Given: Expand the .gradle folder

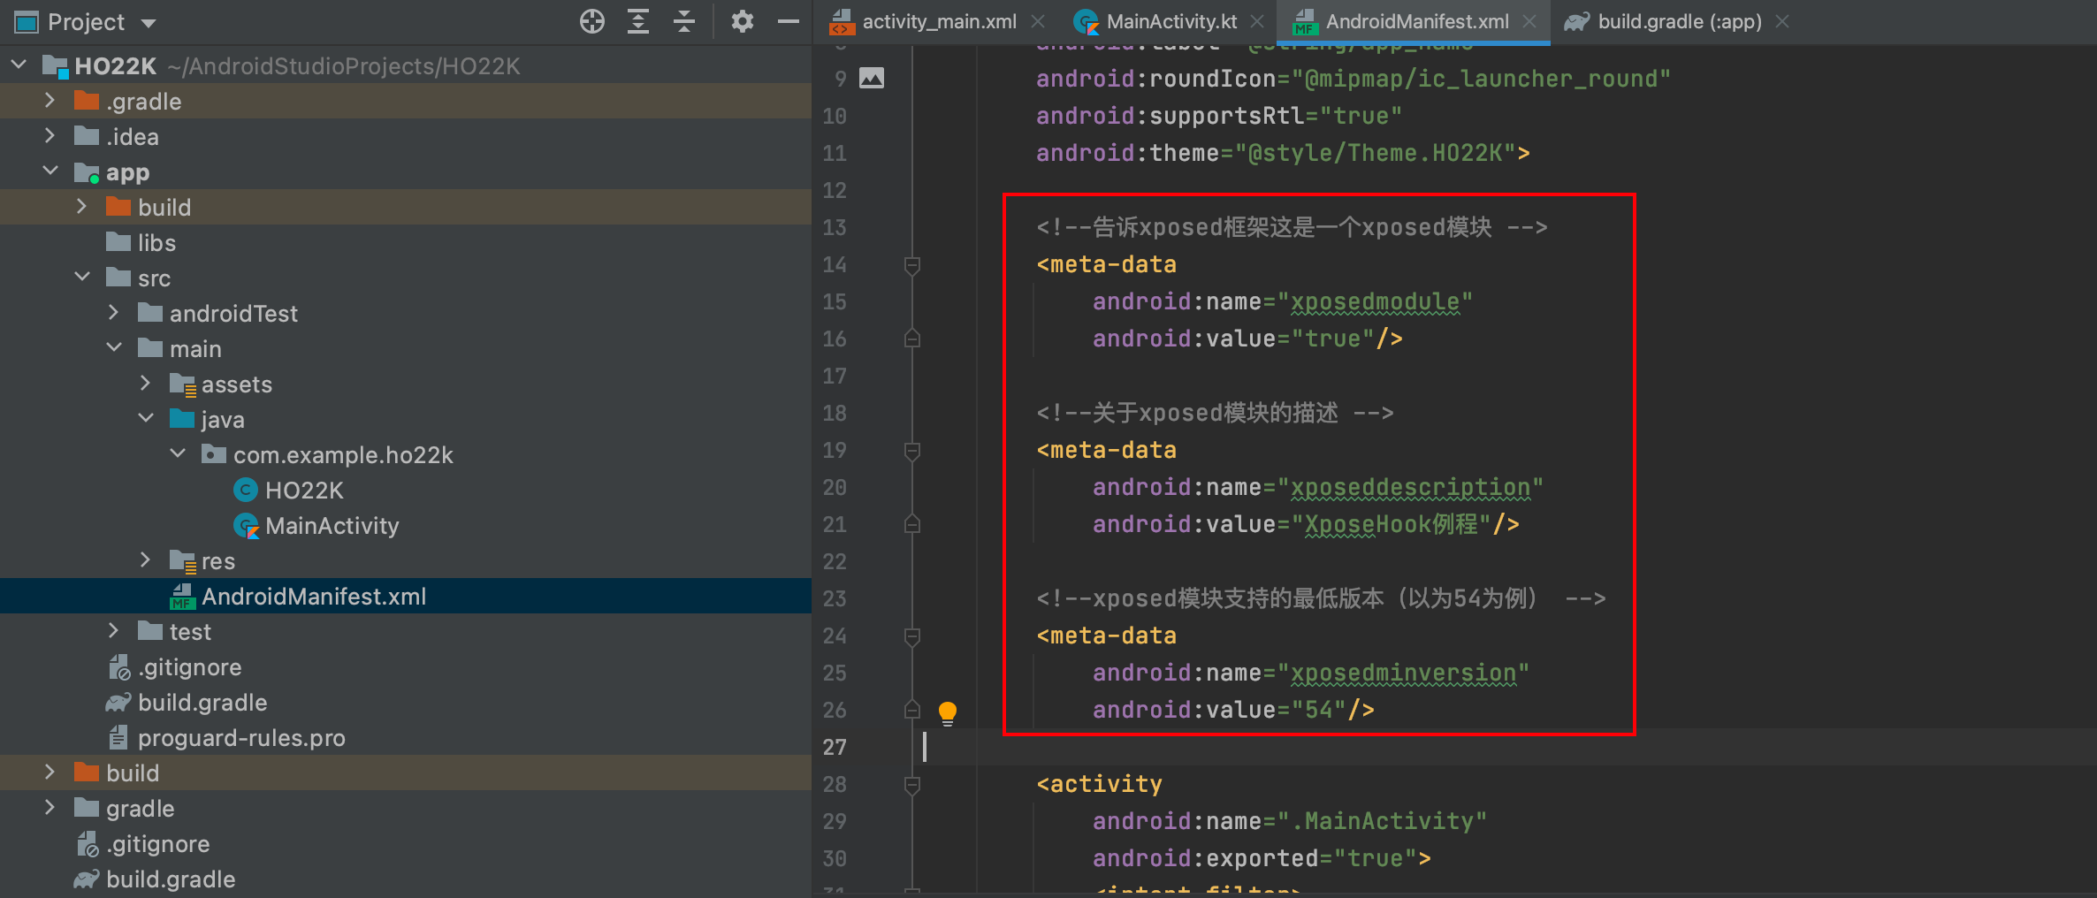Looking at the screenshot, I should pos(50,101).
